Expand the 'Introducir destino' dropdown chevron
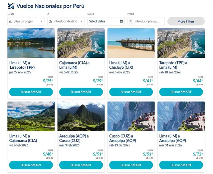The height and width of the screenshot is (174, 213). pos(82,21)
